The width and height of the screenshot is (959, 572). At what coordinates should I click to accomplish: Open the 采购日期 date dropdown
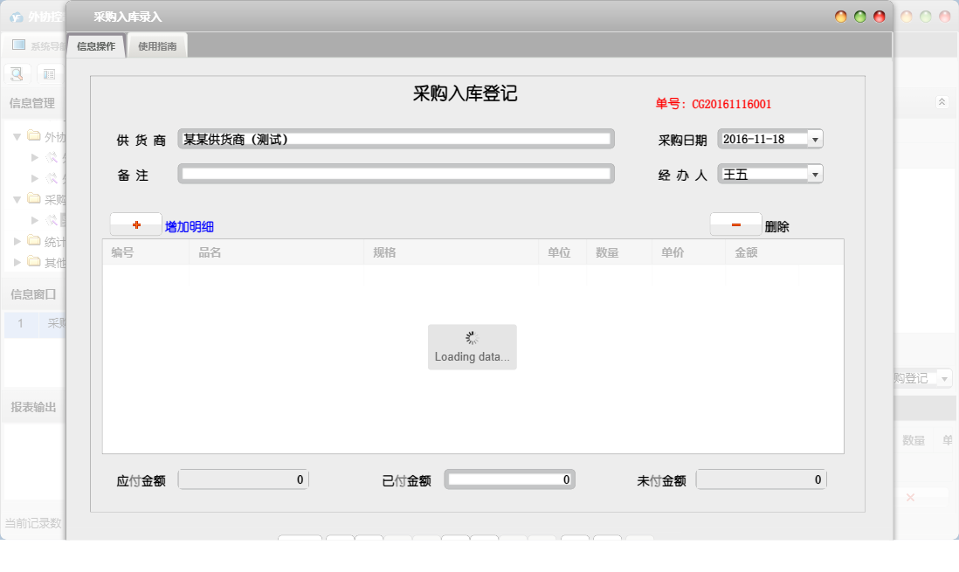pyautogui.click(x=815, y=138)
